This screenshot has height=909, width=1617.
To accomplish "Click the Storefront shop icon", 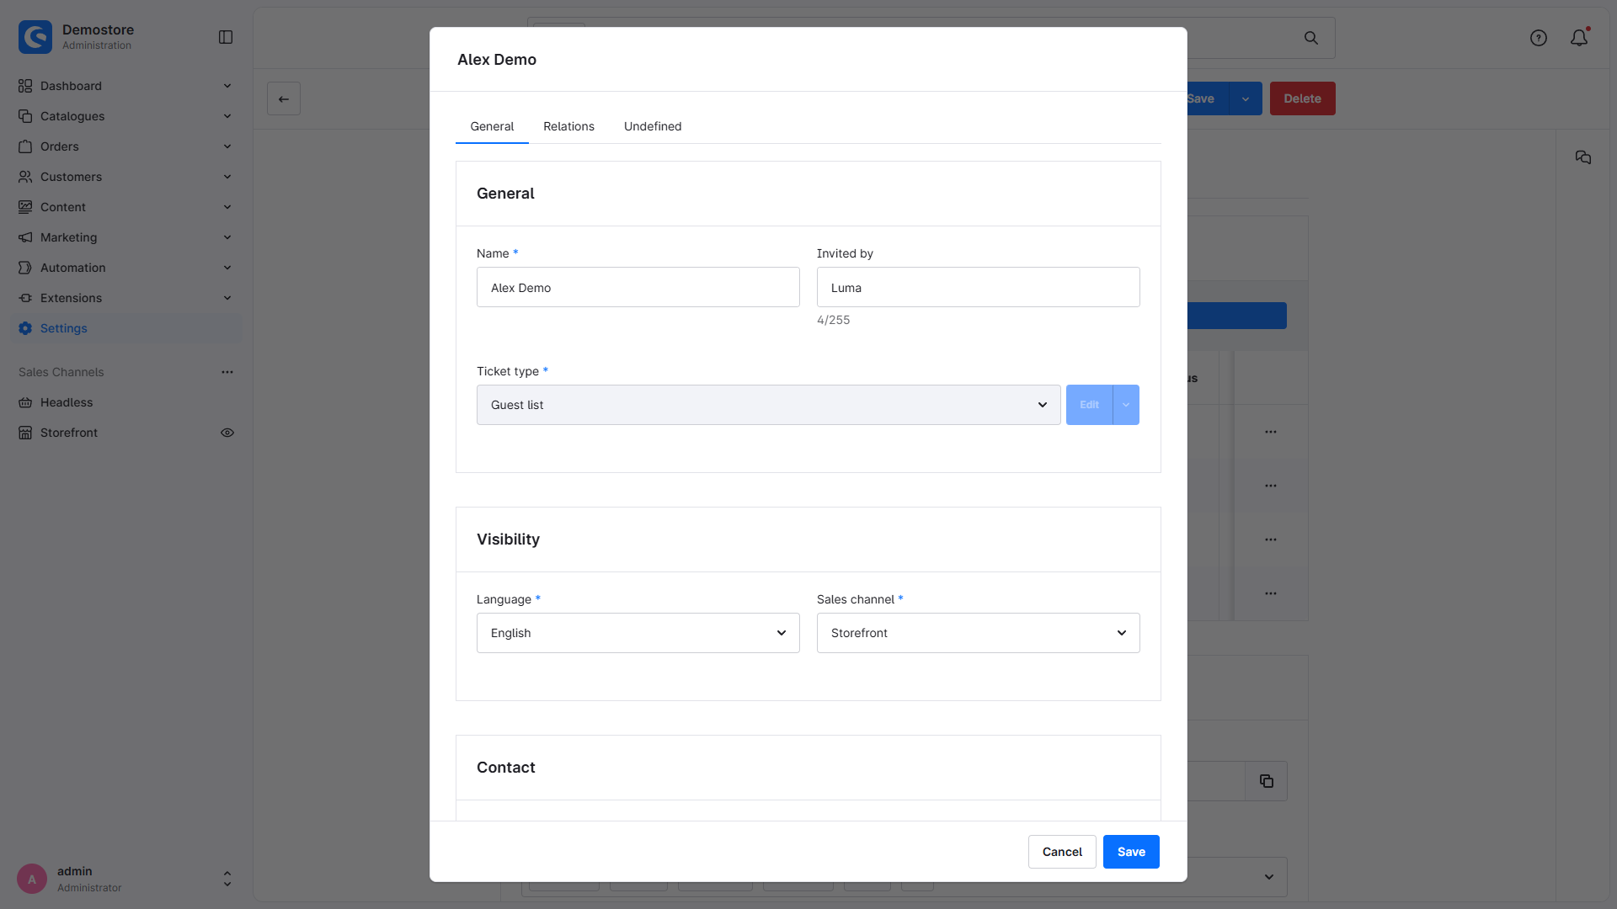I will point(25,433).
